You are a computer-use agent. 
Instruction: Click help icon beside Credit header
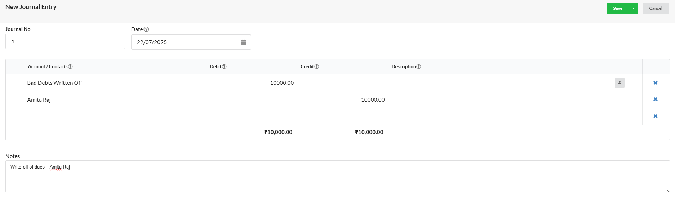click(x=316, y=67)
